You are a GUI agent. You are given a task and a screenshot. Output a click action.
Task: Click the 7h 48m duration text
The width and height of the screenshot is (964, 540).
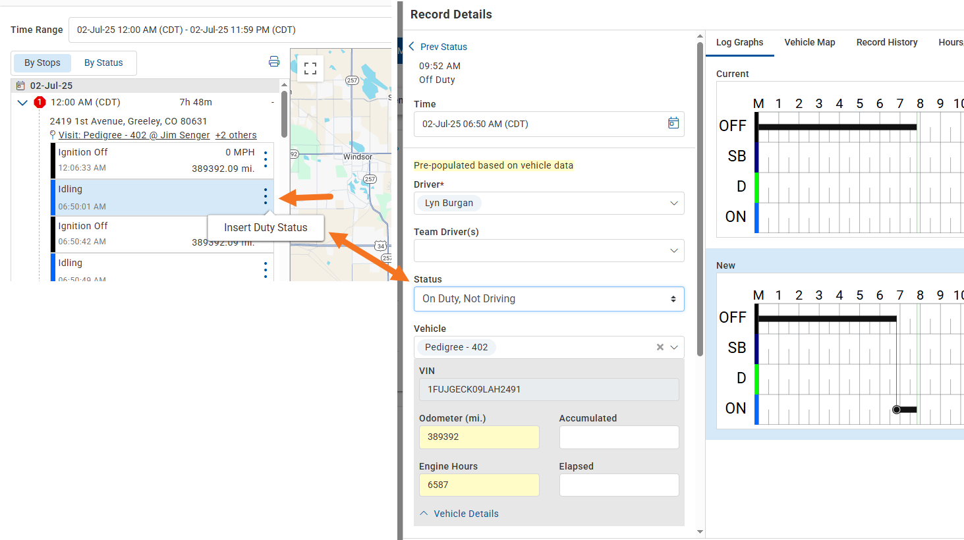[x=196, y=102]
